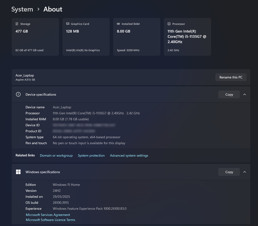This screenshot has width=258, height=226.
Task: Click the Windows logo beside Windows specifications
Action: pyautogui.click(x=18, y=172)
